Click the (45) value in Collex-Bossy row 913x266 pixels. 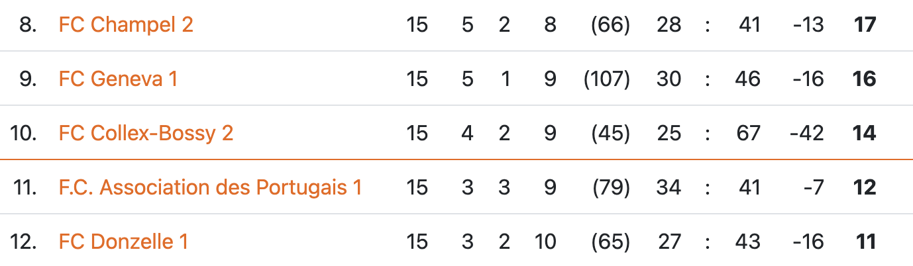click(x=610, y=134)
